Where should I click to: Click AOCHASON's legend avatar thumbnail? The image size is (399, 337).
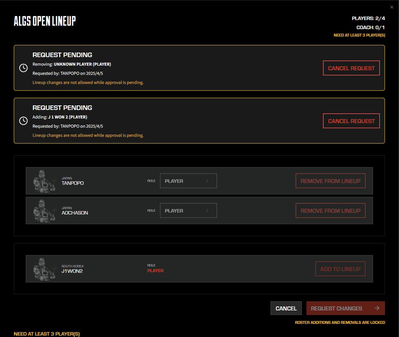point(44,210)
